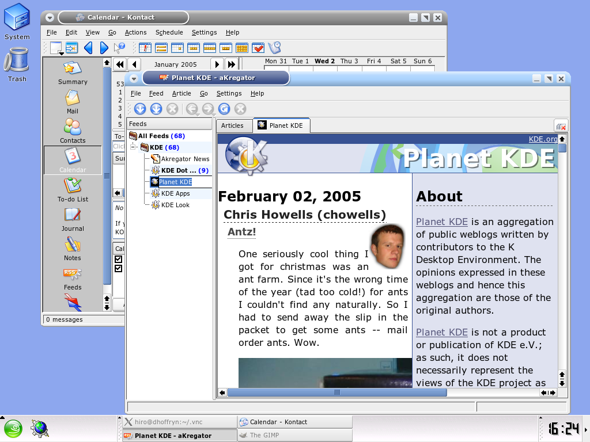Open the Journal component in sidebar
This screenshot has width=590, height=442.
73,219
